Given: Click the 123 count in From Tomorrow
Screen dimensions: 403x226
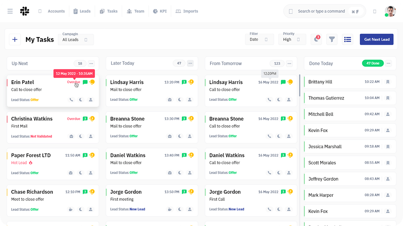Looking at the screenshot, I should (x=277, y=64).
